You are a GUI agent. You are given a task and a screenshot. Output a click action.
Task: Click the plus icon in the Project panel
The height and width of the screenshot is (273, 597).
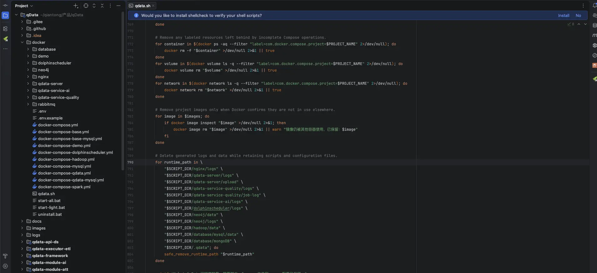[76, 6]
